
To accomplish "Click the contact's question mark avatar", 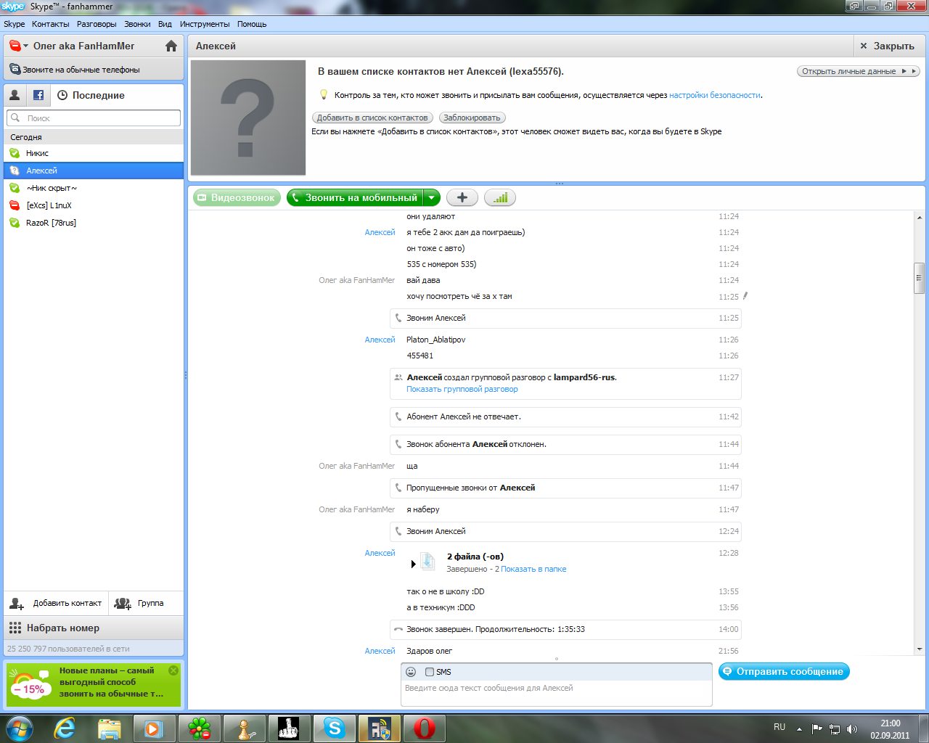I will [247, 118].
